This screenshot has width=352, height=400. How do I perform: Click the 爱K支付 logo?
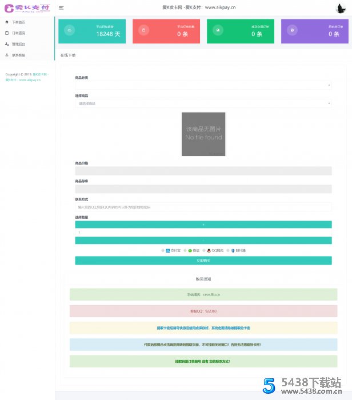(x=27, y=9)
